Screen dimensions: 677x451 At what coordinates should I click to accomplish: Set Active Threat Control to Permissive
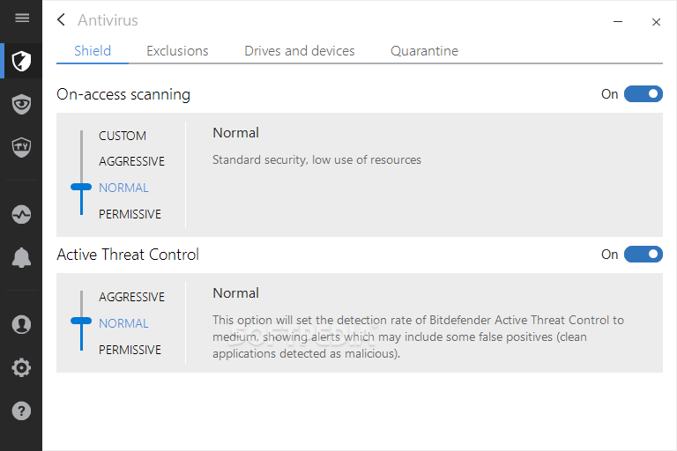pos(130,350)
